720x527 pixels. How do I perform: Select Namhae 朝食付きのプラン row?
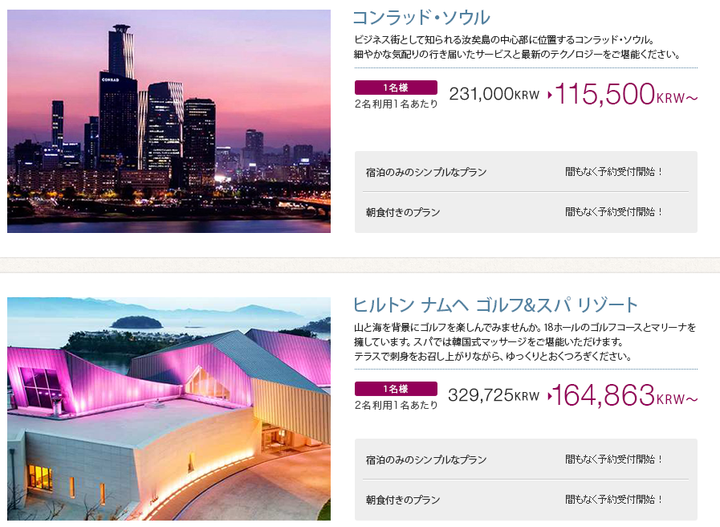[526, 500]
